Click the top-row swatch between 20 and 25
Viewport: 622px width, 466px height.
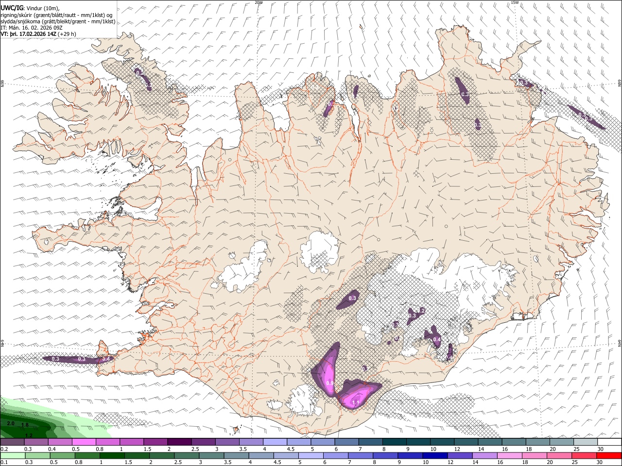(x=561, y=442)
